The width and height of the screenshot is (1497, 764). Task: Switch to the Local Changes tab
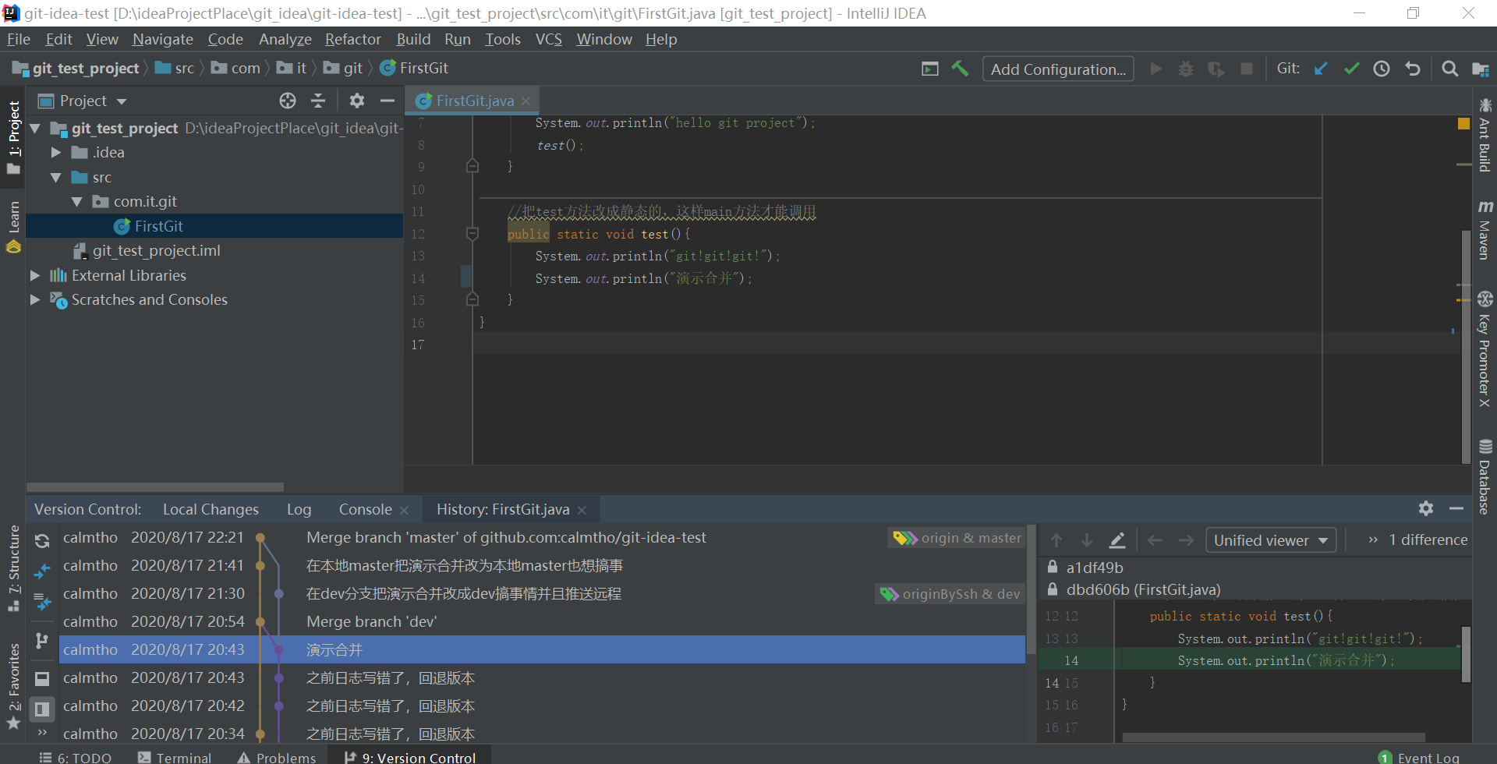click(x=211, y=509)
